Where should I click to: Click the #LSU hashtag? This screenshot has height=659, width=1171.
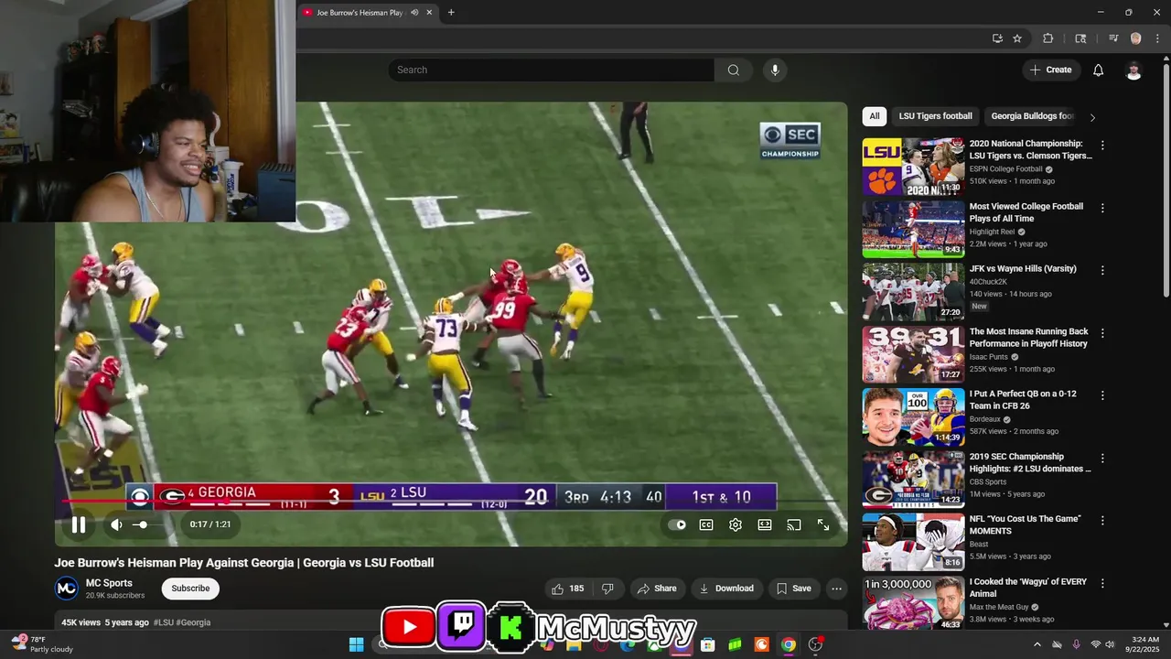[164, 622]
